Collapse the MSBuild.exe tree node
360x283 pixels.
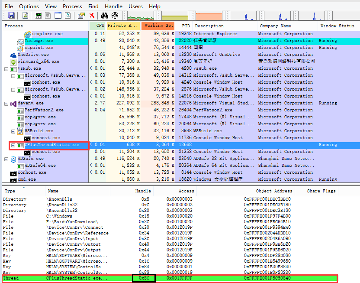click(13, 131)
